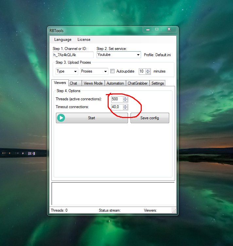
Task: Open the Language menu
Action: [63, 40]
